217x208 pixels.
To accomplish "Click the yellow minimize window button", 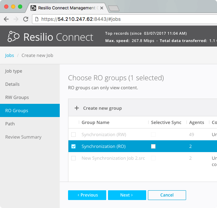I will (x=13, y=7).
